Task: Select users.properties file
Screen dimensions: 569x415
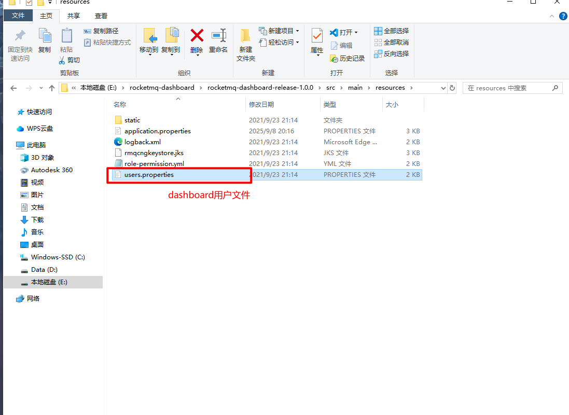Action: [x=267, y=175]
